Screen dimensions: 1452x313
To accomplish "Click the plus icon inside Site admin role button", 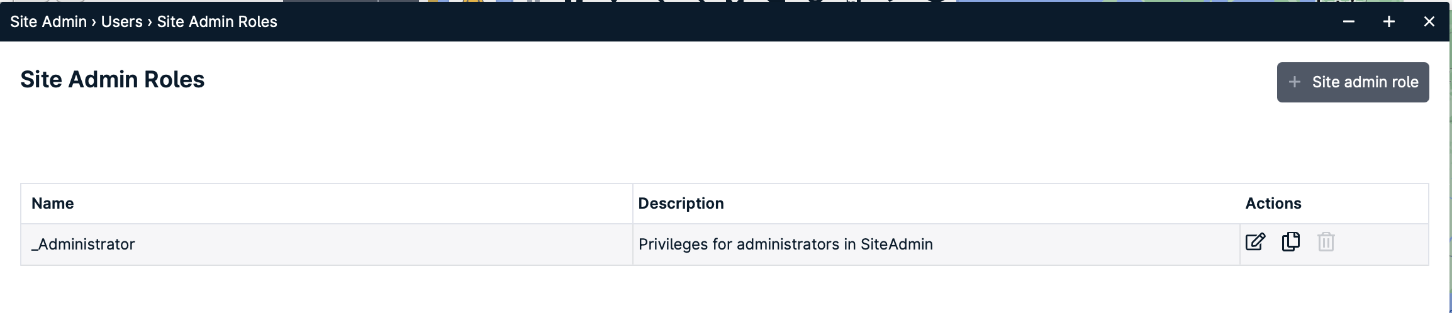I will tap(1294, 82).
